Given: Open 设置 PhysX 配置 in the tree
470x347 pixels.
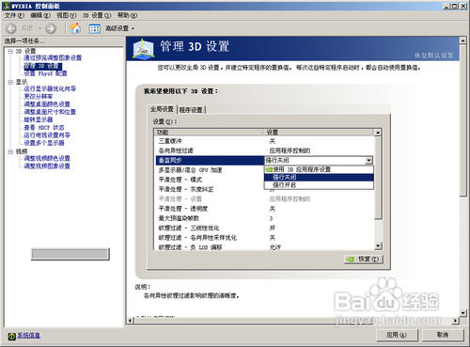Looking at the screenshot, I should click(45, 73).
